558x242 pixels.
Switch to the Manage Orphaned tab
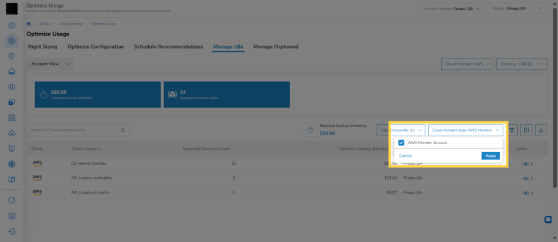[x=276, y=46]
